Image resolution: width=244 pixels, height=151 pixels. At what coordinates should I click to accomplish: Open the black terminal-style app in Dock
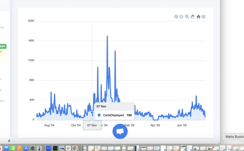point(55,148)
